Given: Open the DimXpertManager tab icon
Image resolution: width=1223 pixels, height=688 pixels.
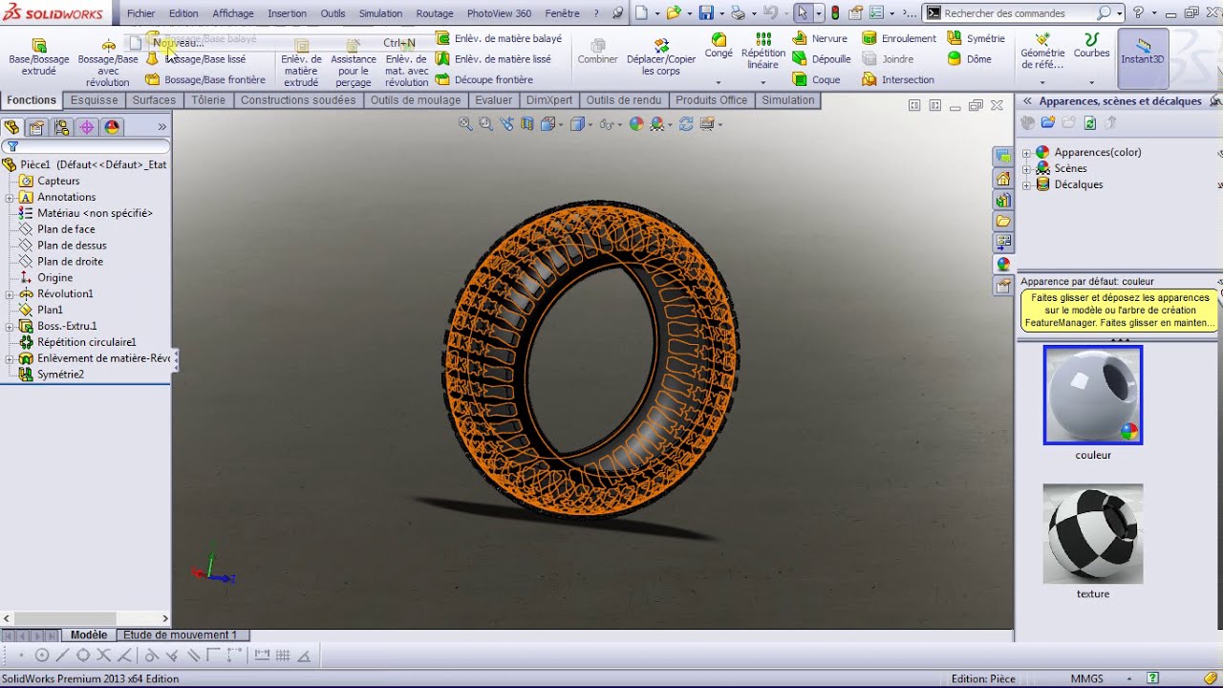Looking at the screenshot, I should (87, 127).
